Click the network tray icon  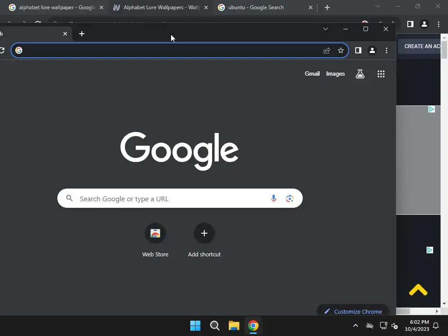383,325
